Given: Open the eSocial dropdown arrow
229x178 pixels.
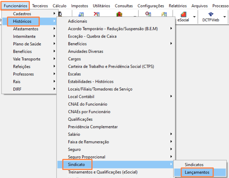Looking at the screenshot, I should [x=194, y=17].
